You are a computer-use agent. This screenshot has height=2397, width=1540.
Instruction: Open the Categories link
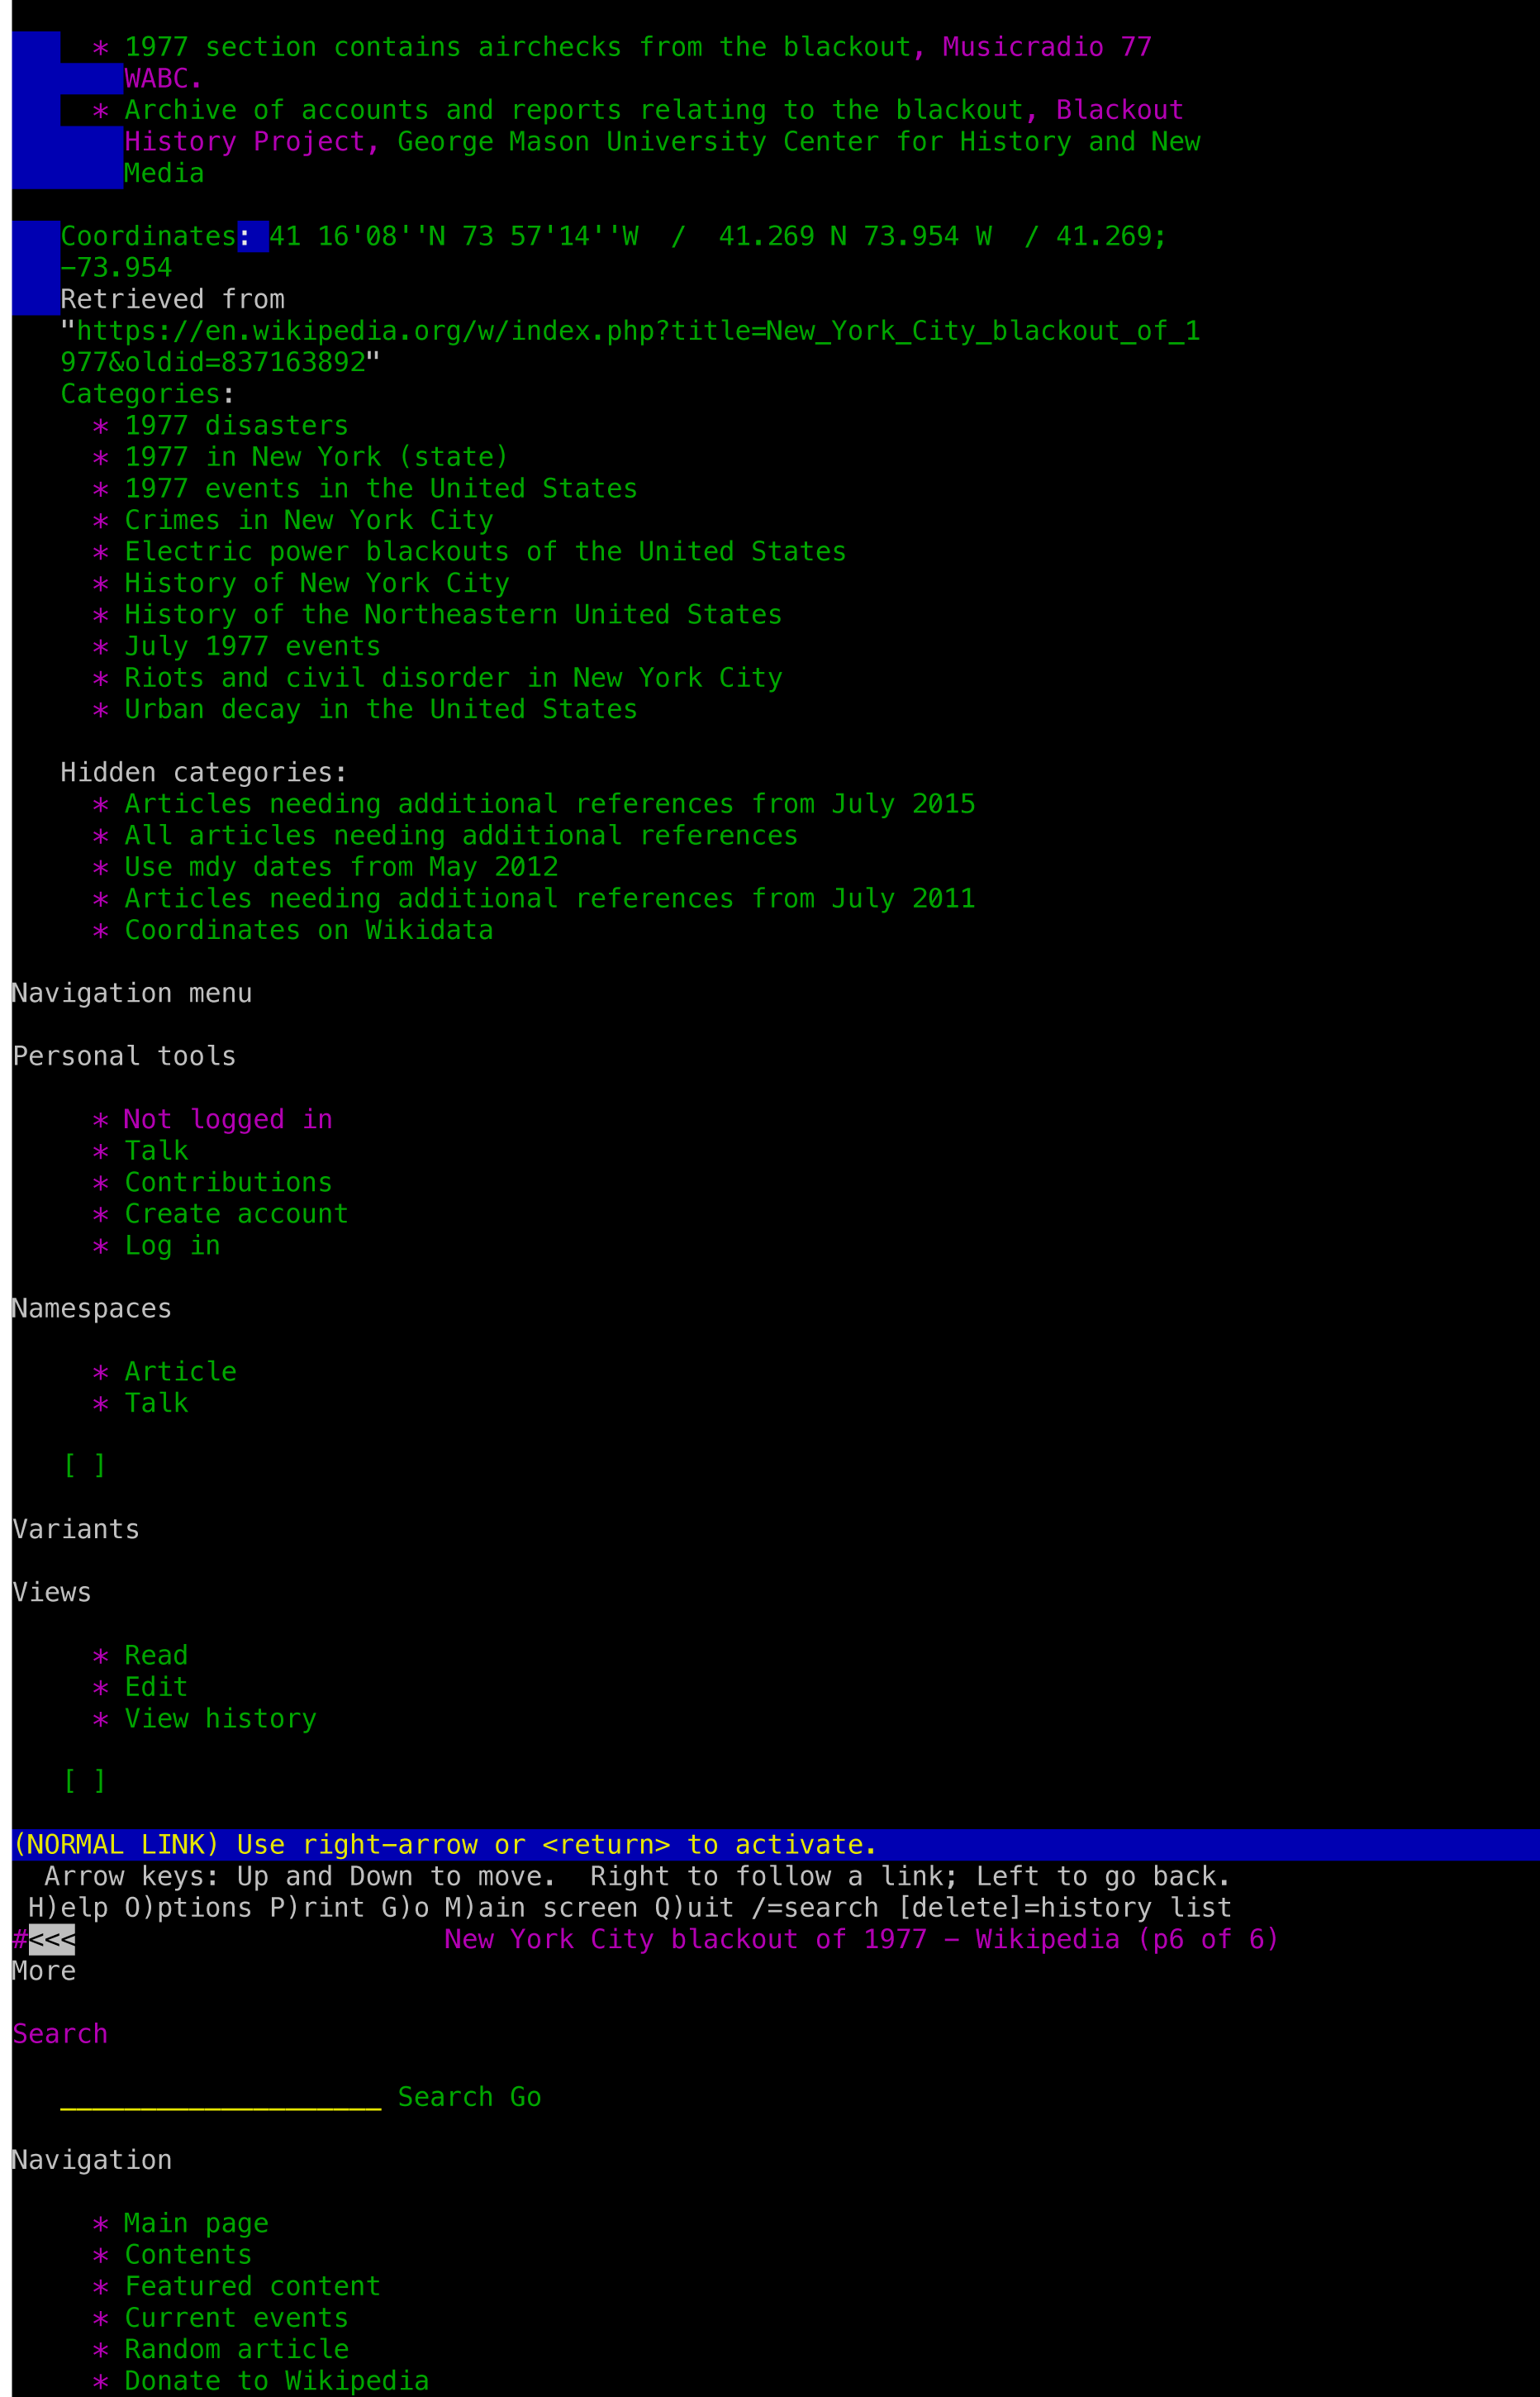(x=140, y=394)
